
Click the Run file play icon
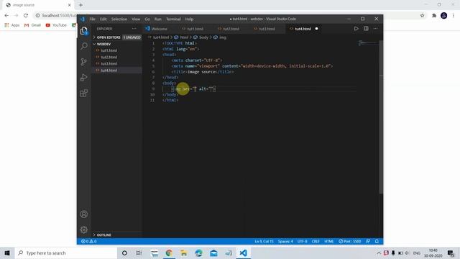356,29
